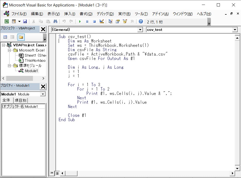Click the VBA control menu icon in menu bar
The image size is (241, 178).
(x=6, y=14)
